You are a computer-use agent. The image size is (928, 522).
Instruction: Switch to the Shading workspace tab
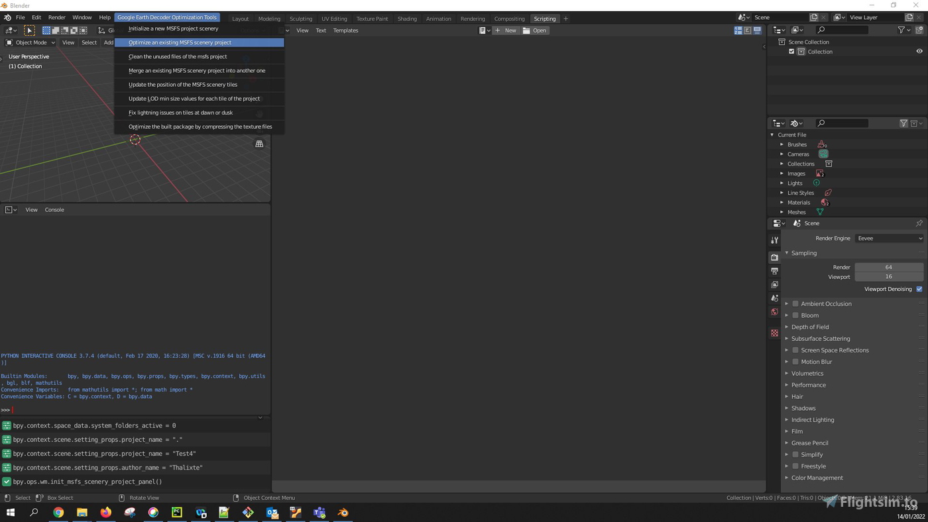click(407, 18)
